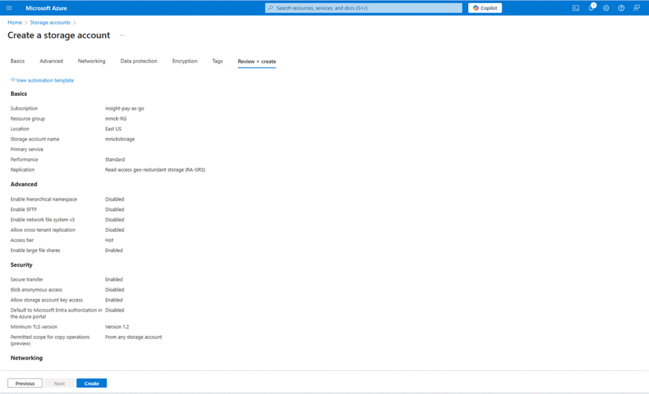
Task: Go to Storage accounts breadcrumb
Action: coord(50,23)
